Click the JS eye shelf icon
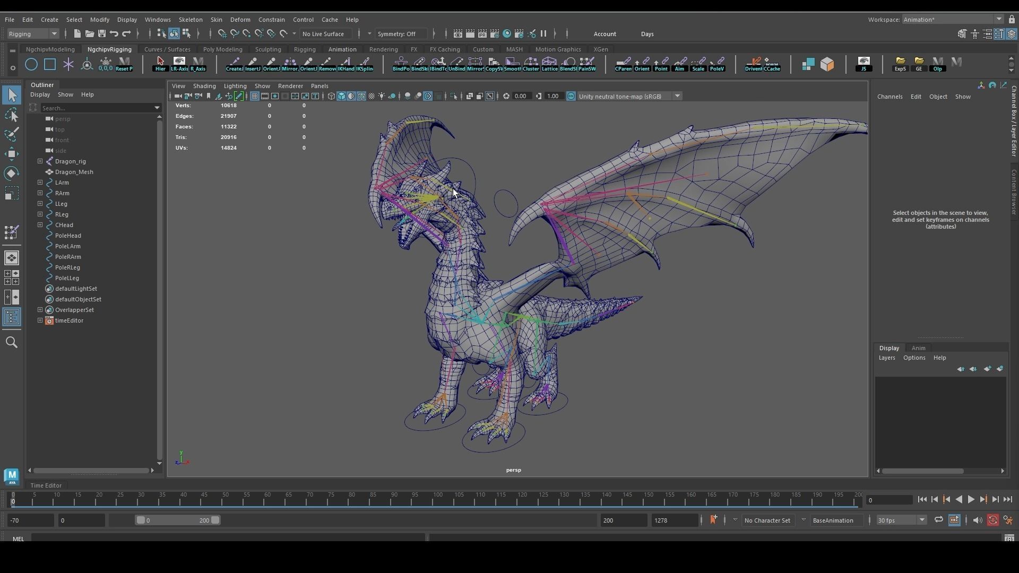This screenshot has height=573, width=1019. (863, 64)
